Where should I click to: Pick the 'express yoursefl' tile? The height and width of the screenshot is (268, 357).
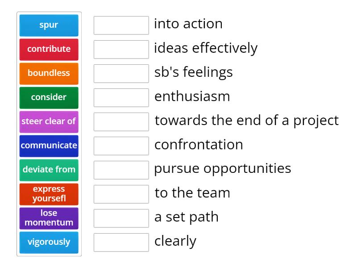(49, 194)
